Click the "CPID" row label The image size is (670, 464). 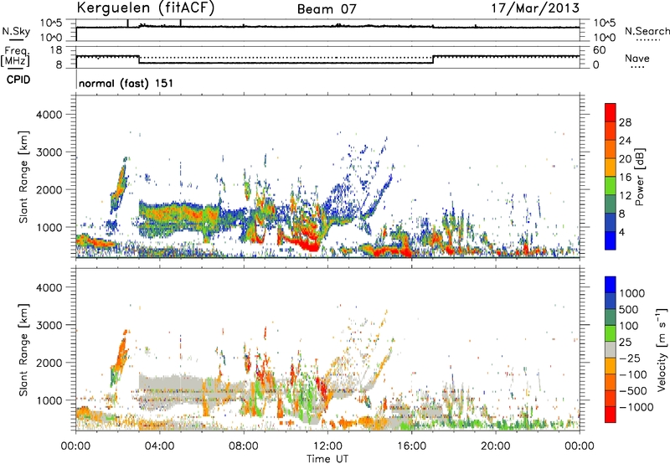point(18,80)
